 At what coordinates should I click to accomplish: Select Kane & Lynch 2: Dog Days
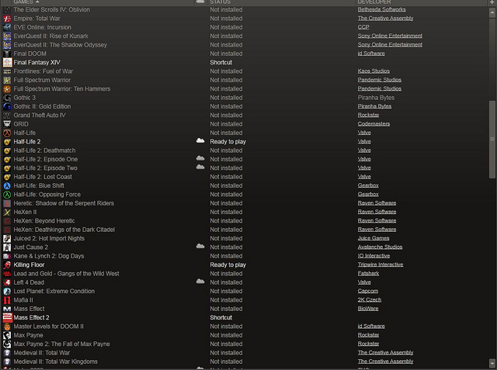244,256
